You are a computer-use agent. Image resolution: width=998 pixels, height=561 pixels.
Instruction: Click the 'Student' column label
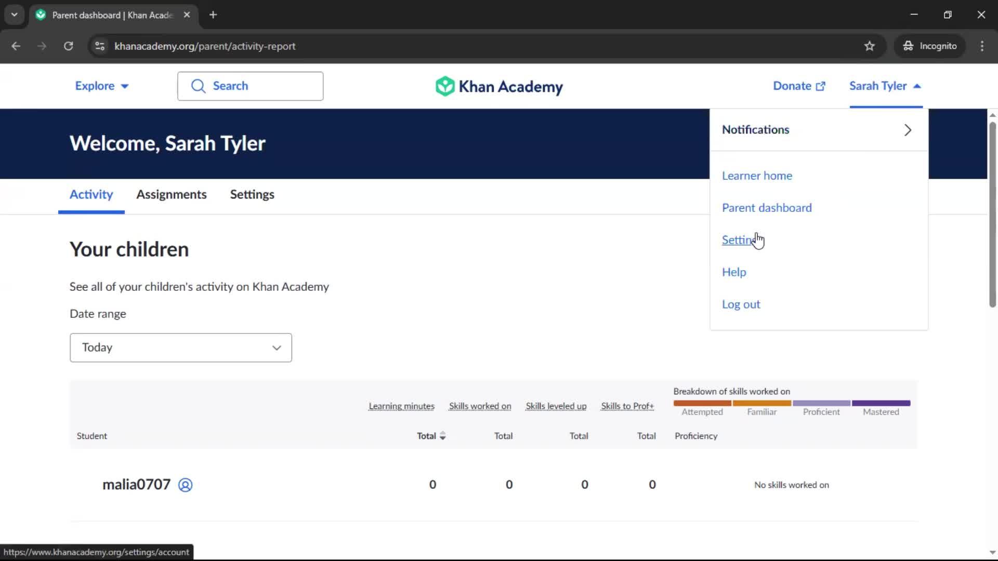[x=92, y=436]
